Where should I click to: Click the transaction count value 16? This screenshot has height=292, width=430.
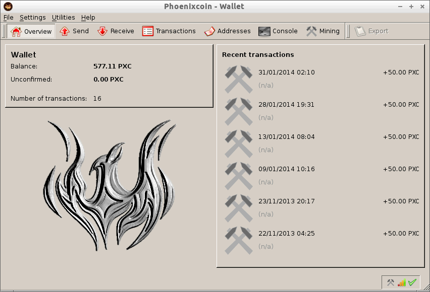pyautogui.click(x=97, y=99)
